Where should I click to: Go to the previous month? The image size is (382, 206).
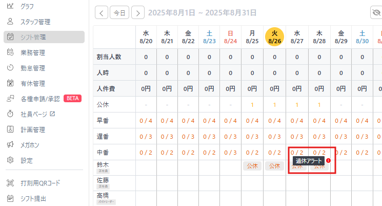pyautogui.click(x=102, y=13)
